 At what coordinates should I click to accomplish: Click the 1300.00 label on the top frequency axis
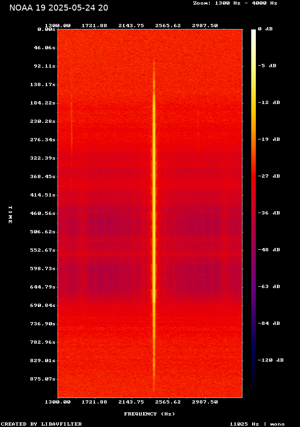pyautogui.click(x=58, y=26)
